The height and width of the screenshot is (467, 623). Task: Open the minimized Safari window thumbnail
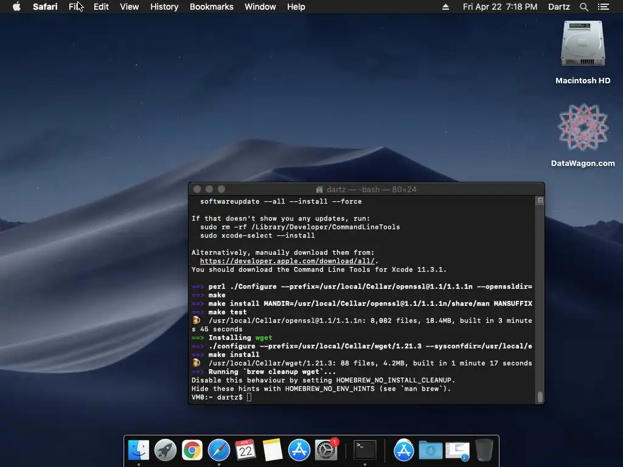(458, 451)
